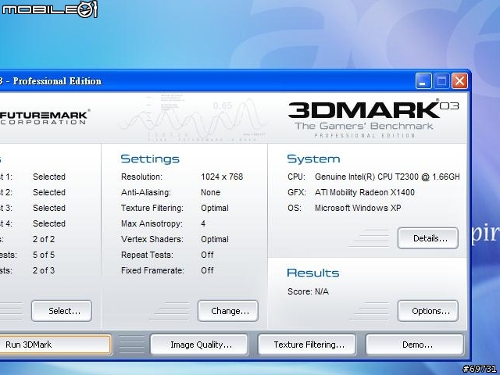Click the 3DMark03 logo

tap(373, 118)
